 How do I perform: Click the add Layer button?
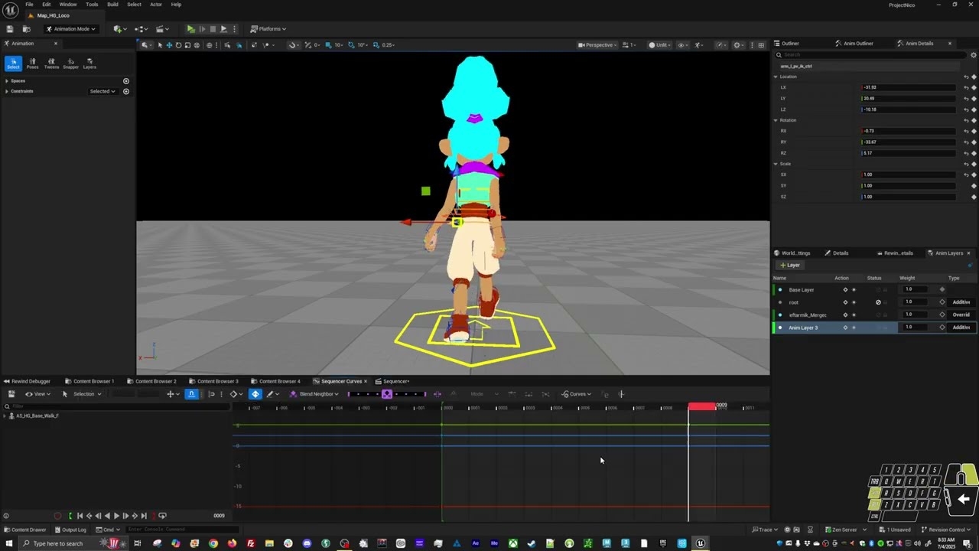[789, 266]
